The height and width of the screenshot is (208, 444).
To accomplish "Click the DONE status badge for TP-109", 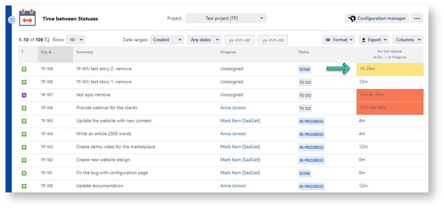I will pos(305,69).
